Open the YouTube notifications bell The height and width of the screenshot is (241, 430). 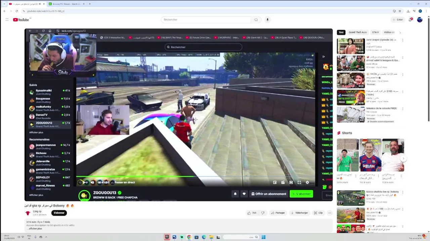410,20
